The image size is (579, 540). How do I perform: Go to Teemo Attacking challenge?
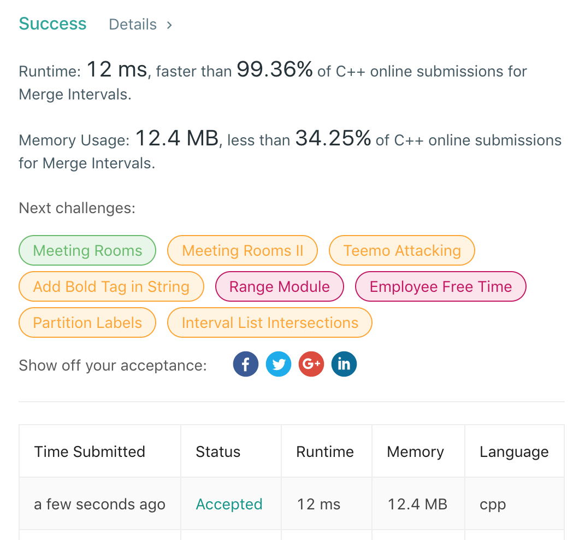tap(401, 250)
